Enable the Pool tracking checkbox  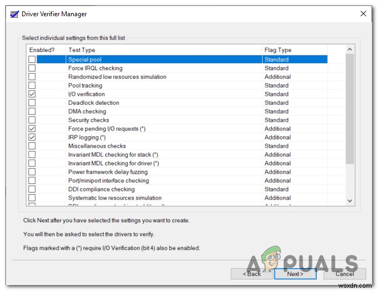(32, 85)
